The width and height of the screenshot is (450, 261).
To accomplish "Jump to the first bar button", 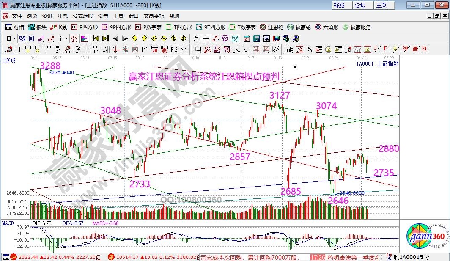I will point(96,38).
